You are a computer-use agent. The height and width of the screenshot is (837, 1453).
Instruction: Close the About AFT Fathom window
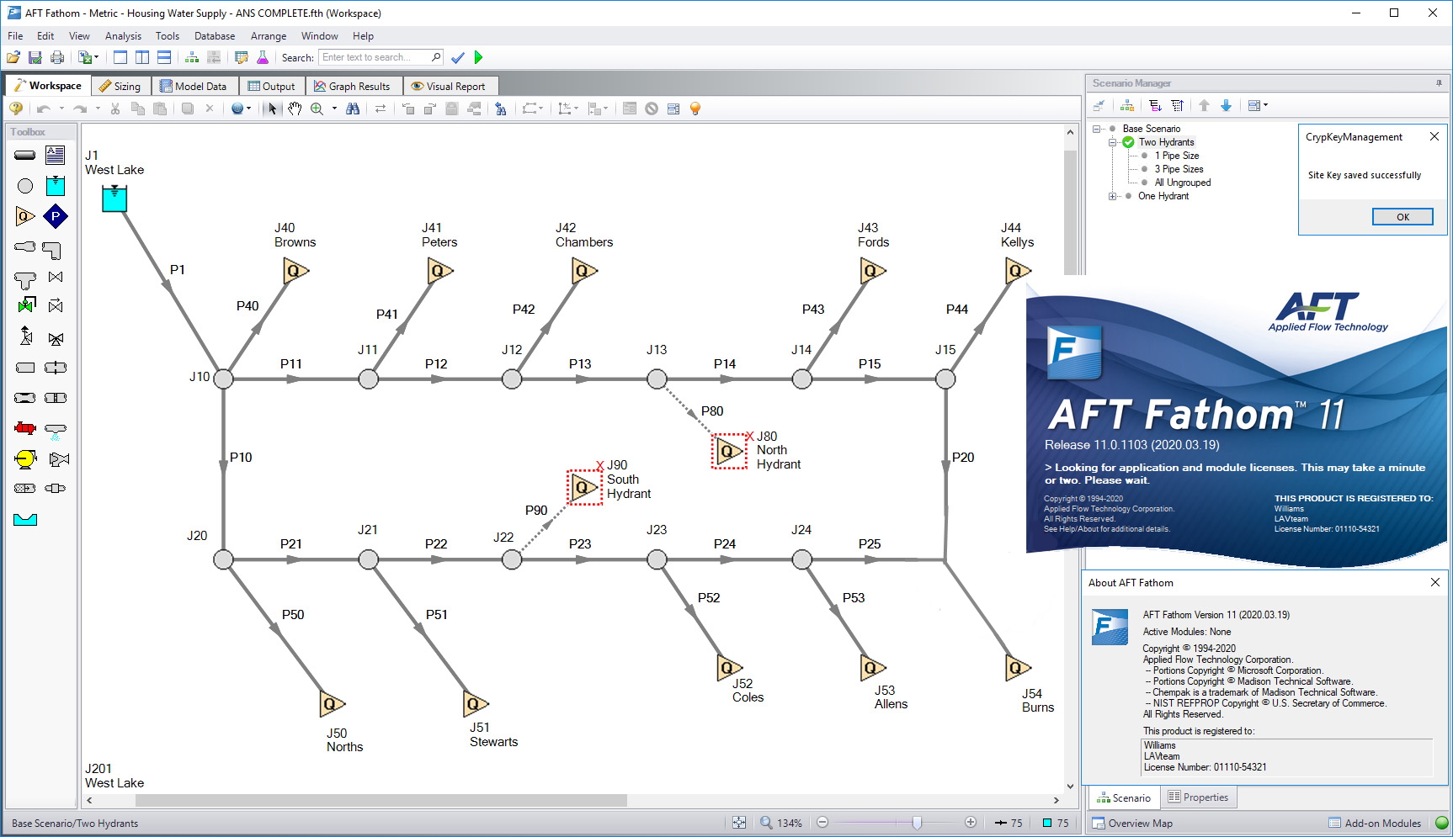point(1435,582)
